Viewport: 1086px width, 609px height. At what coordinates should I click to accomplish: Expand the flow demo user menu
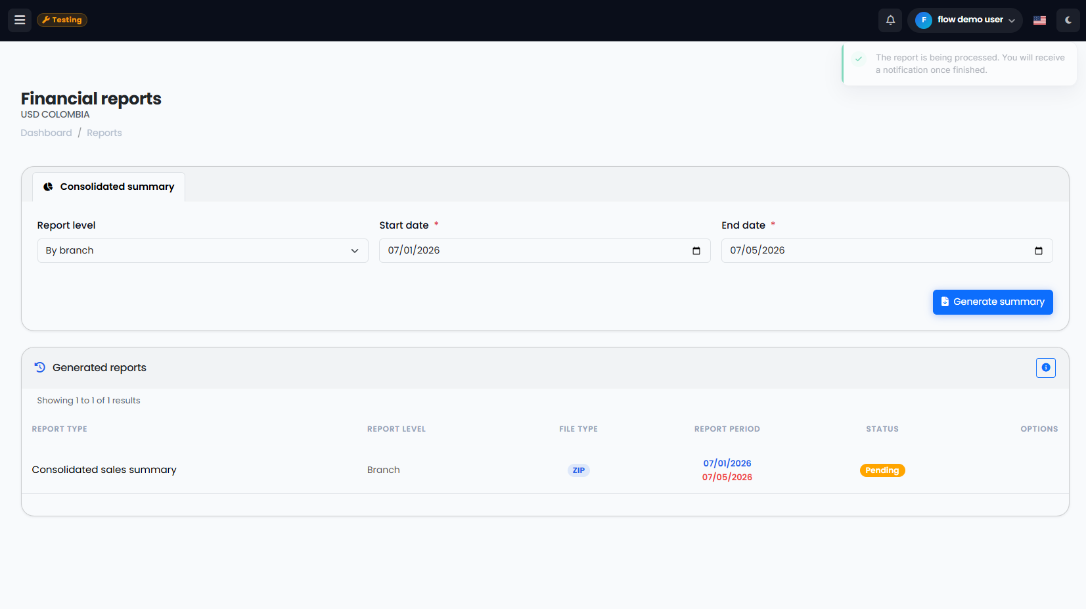pyautogui.click(x=964, y=20)
